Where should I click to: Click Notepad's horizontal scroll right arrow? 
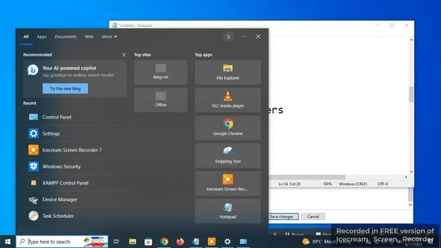[x=406, y=177]
